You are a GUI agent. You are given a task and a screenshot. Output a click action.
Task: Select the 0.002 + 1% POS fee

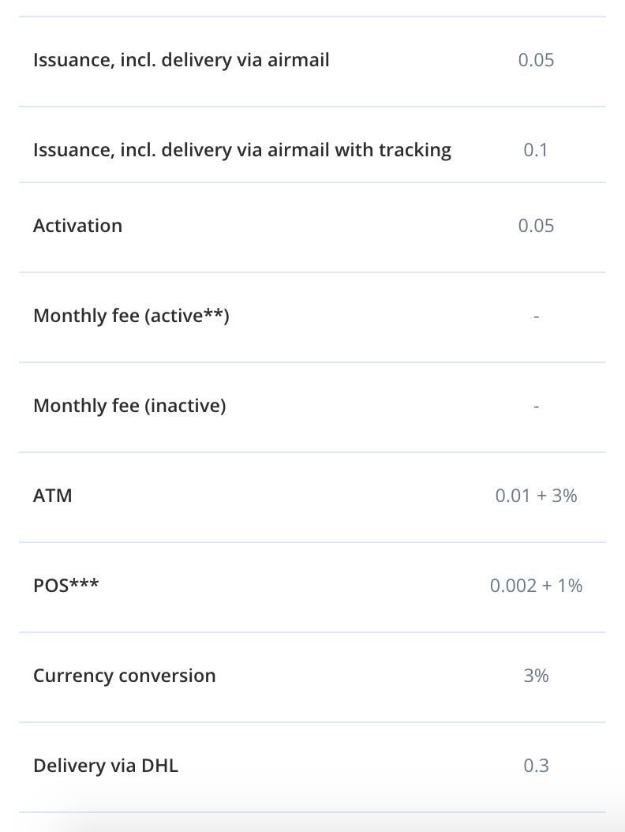536,586
